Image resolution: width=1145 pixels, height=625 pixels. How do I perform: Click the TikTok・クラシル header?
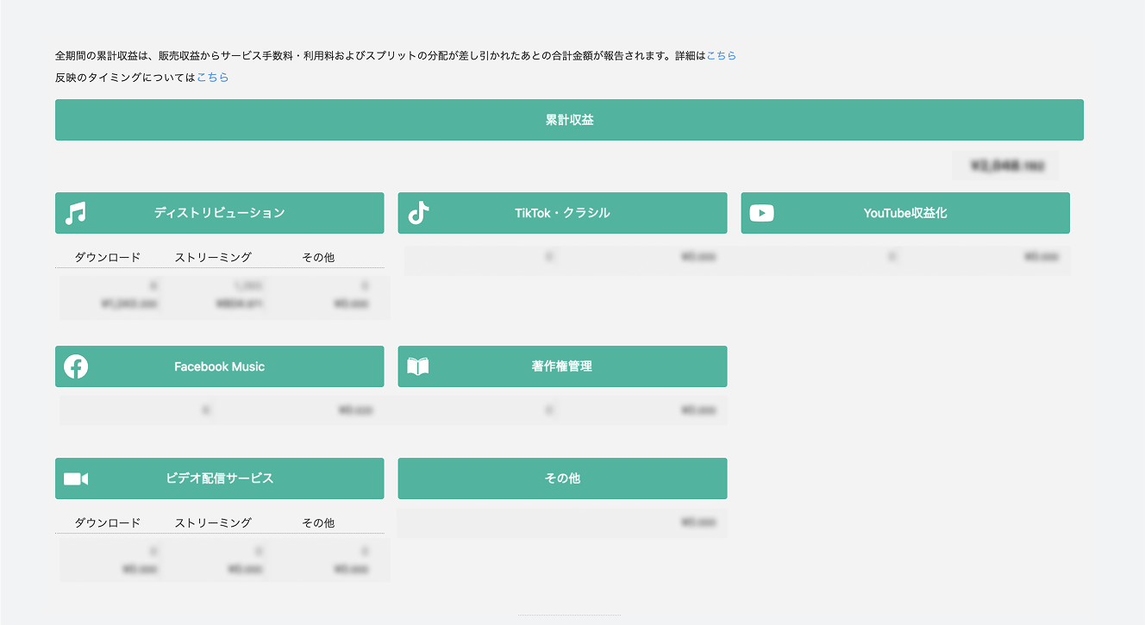pyautogui.click(x=562, y=213)
